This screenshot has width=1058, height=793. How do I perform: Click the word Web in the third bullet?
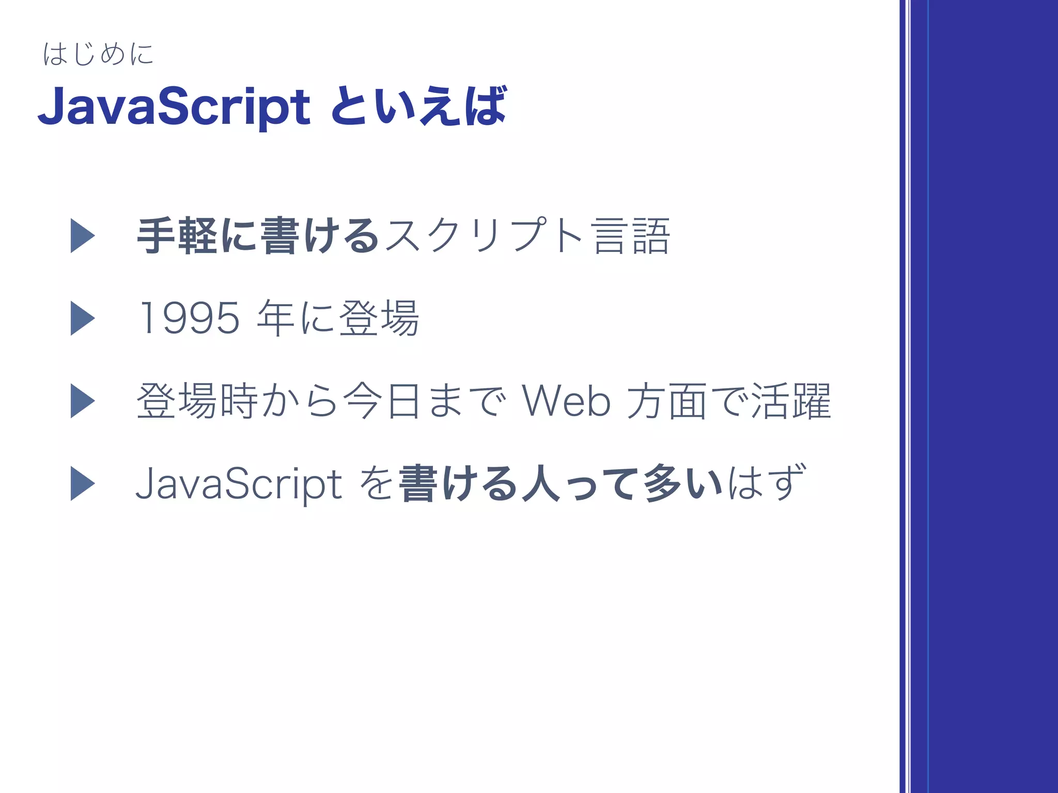(566, 401)
